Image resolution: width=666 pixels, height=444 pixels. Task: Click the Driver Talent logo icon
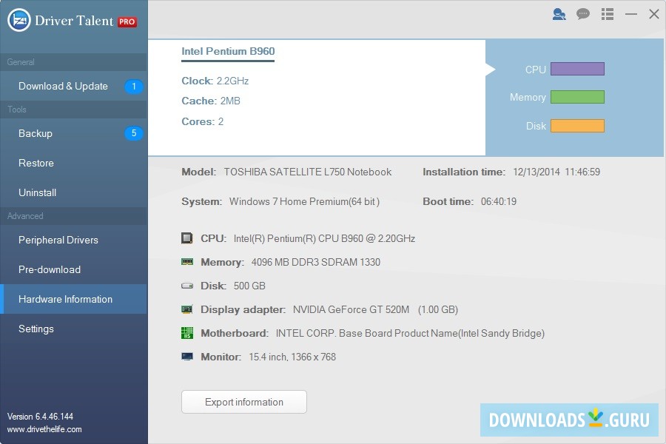(x=19, y=20)
